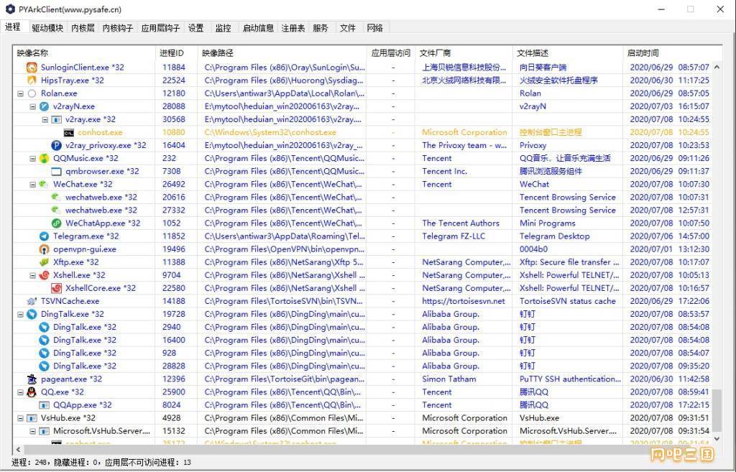Image resolution: width=736 pixels, height=472 pixels.
Task: Collapse the QQMusic.exe tree node
Action: click(32, 159)
